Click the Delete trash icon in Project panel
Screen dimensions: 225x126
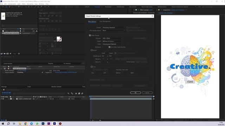(x=19, y=54)
